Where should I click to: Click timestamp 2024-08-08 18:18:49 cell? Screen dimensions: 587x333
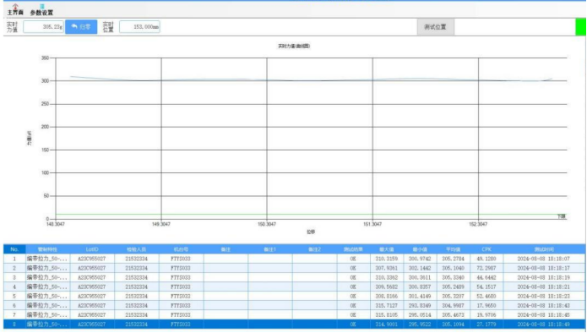pyautogui.click(x=544, y=325)
